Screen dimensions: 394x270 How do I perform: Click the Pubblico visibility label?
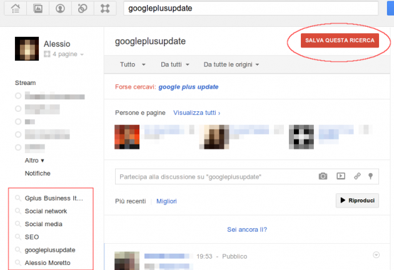[235, 256]
